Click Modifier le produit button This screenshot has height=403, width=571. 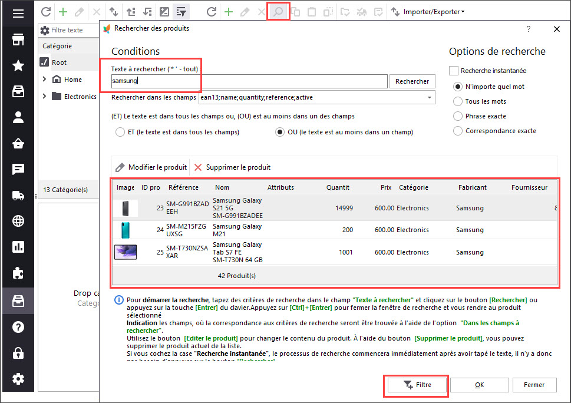(151, 167)
